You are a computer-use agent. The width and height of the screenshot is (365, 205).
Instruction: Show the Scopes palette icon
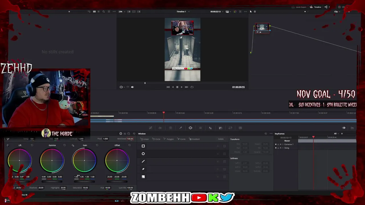(352, 128)
